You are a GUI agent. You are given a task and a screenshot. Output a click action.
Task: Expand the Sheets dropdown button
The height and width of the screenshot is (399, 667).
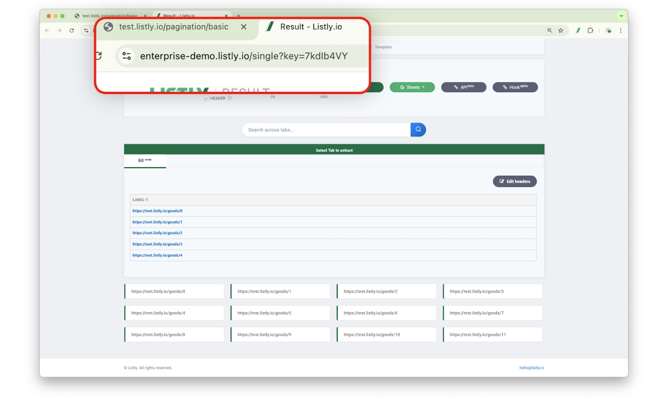click(412, 87)
